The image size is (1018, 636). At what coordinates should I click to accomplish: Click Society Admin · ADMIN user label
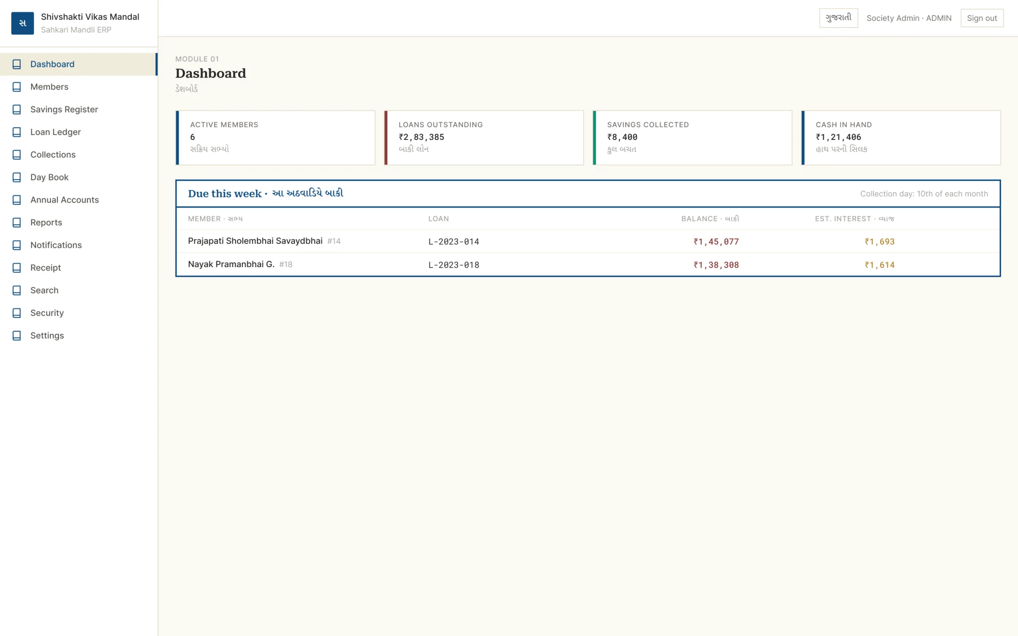[909, 18]
